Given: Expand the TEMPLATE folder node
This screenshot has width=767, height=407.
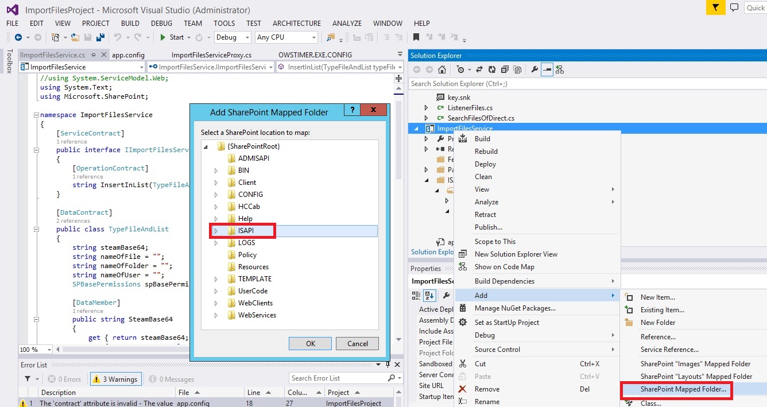Looking at the screenshot, I should [x=216, y=279].
